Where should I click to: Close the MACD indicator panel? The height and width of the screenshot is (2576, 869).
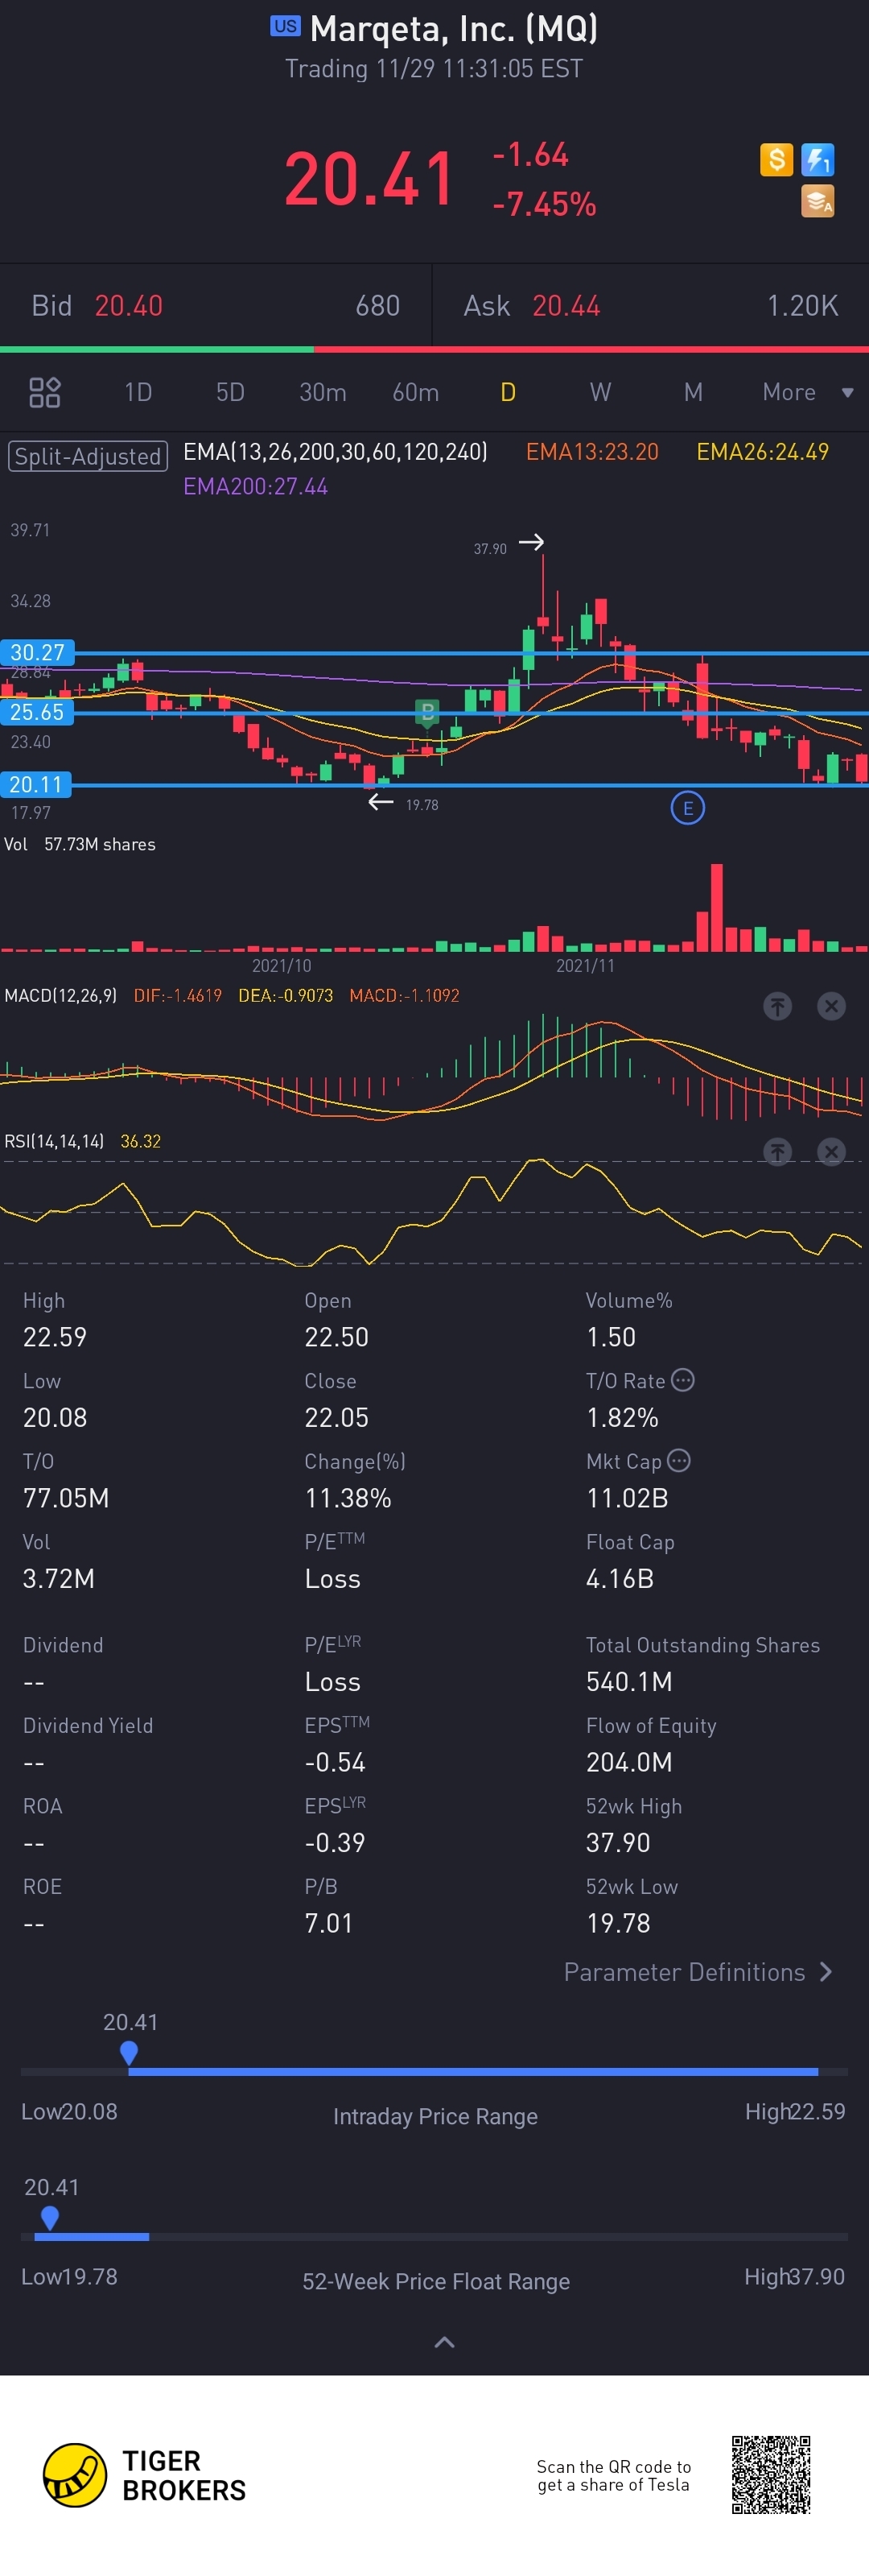[831, 1006]
